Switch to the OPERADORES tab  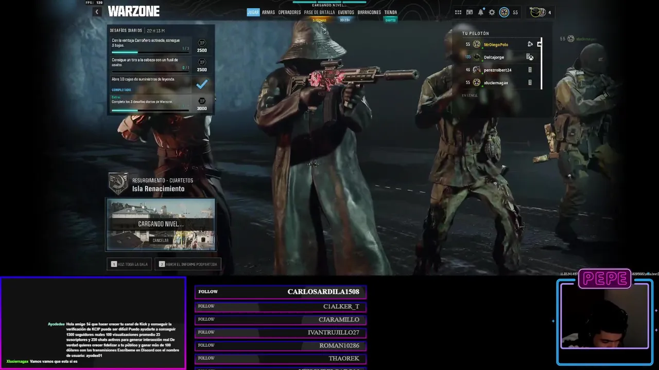pyautogui.click(x=289, y=12)
